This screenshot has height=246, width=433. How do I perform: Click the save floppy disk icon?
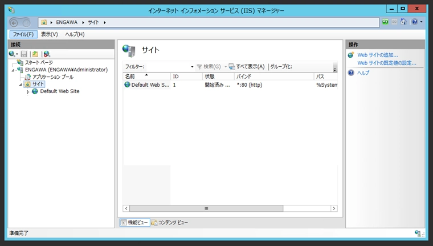click(x=24, y=54)
